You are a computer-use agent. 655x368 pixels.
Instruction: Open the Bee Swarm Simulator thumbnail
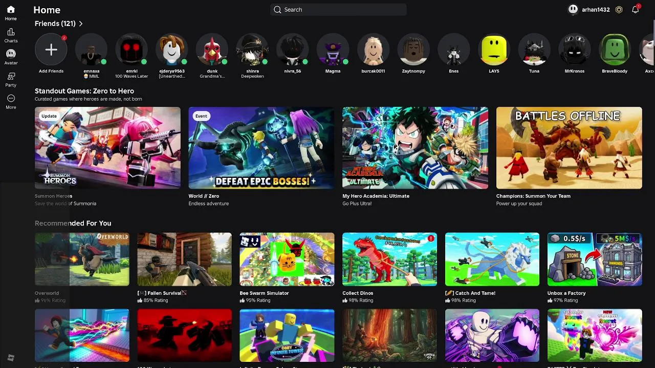(x=287, y=259)
